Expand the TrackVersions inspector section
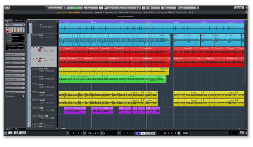The image size is (253, 147). [15, 54]
